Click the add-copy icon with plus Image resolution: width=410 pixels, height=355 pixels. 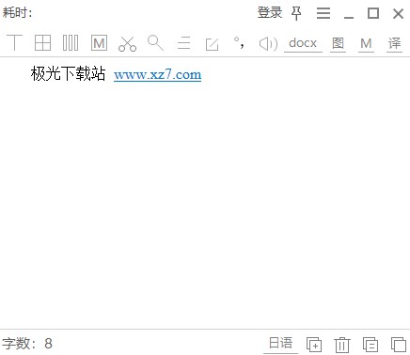point(314,345)
